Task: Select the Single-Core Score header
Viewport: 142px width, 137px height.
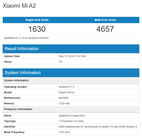Action: tap(37, 20)
